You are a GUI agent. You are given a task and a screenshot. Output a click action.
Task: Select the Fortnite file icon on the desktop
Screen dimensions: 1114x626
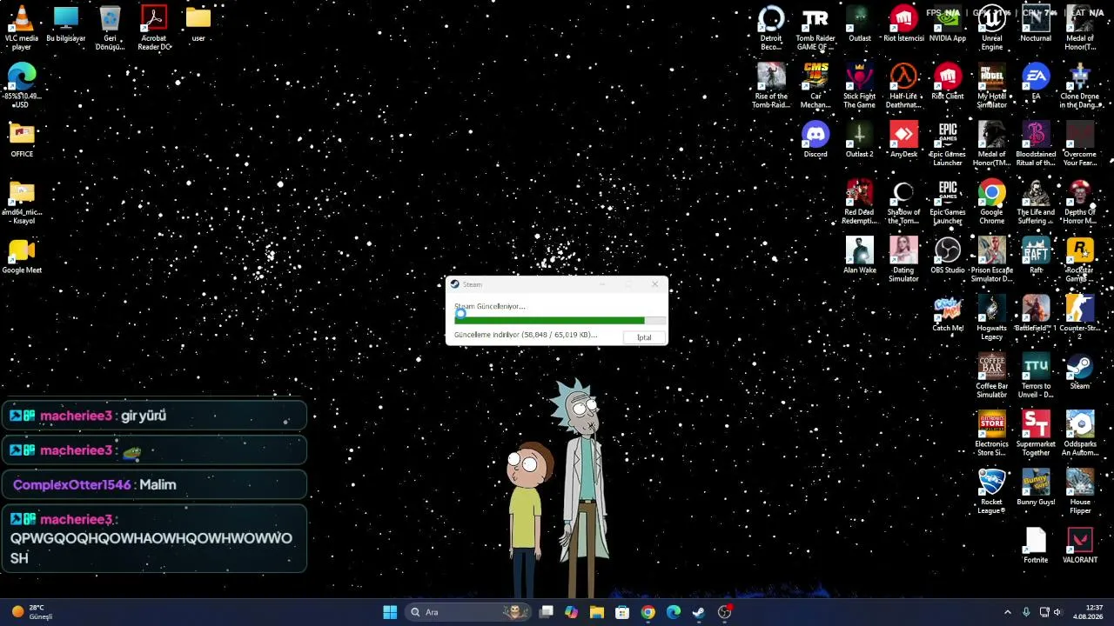coord(1036,545)
